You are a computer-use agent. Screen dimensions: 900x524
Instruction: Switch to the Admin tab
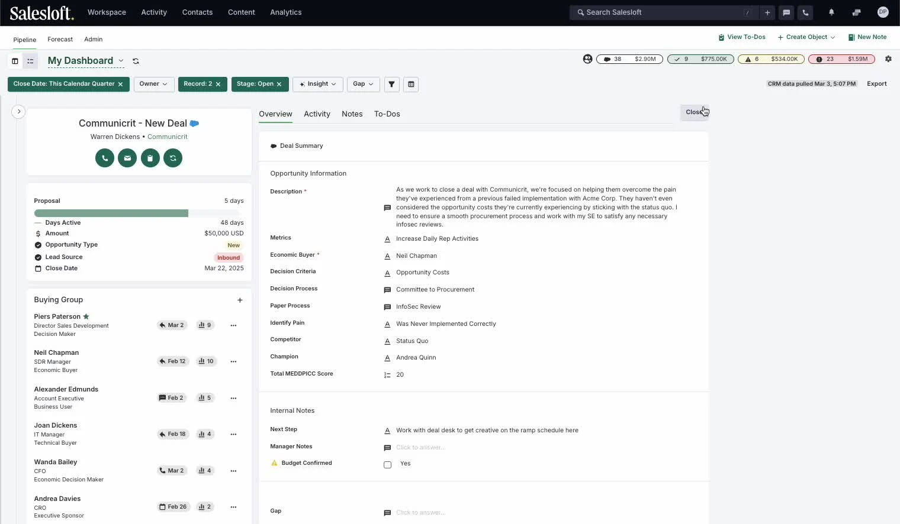click(x=94, y=40)
